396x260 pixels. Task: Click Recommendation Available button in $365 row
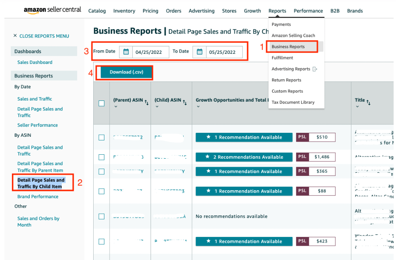pyautogui.click(x=244, y=171)
